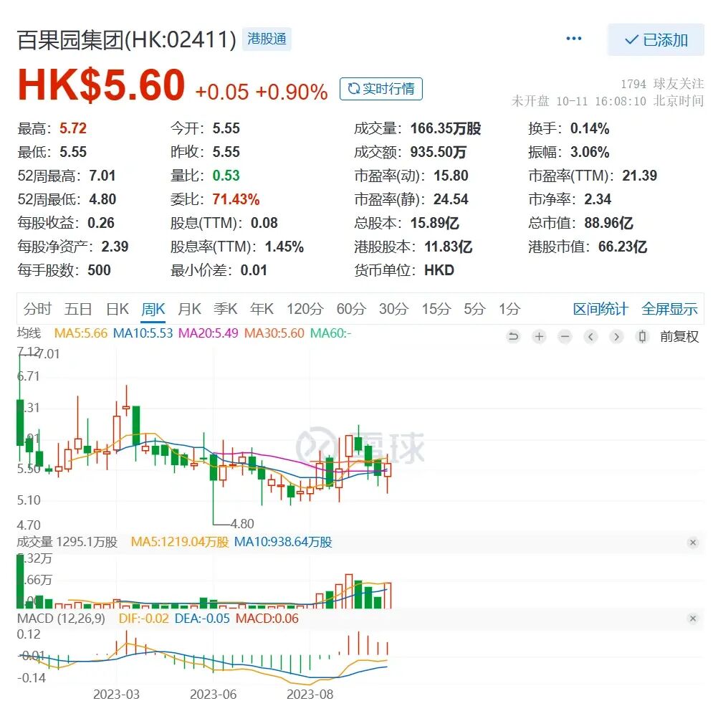Choose the 15分 interval tab

436,309
